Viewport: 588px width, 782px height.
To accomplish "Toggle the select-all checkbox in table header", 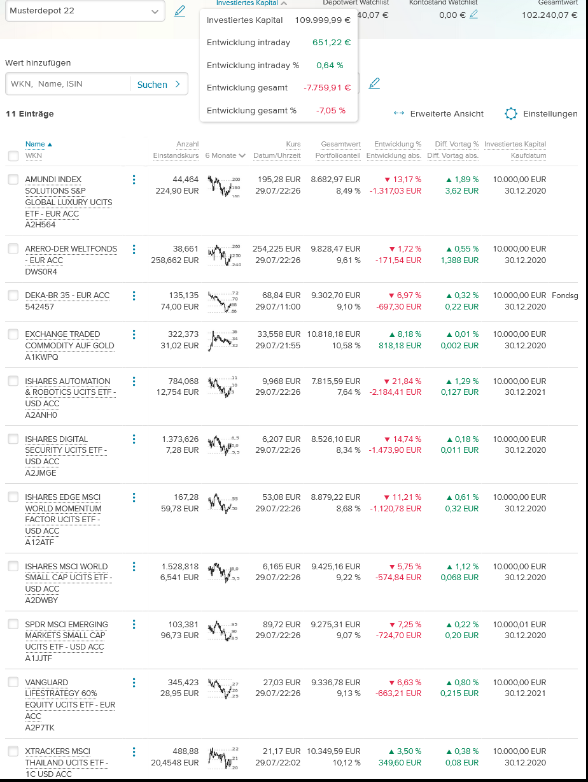I will [13, 156].
